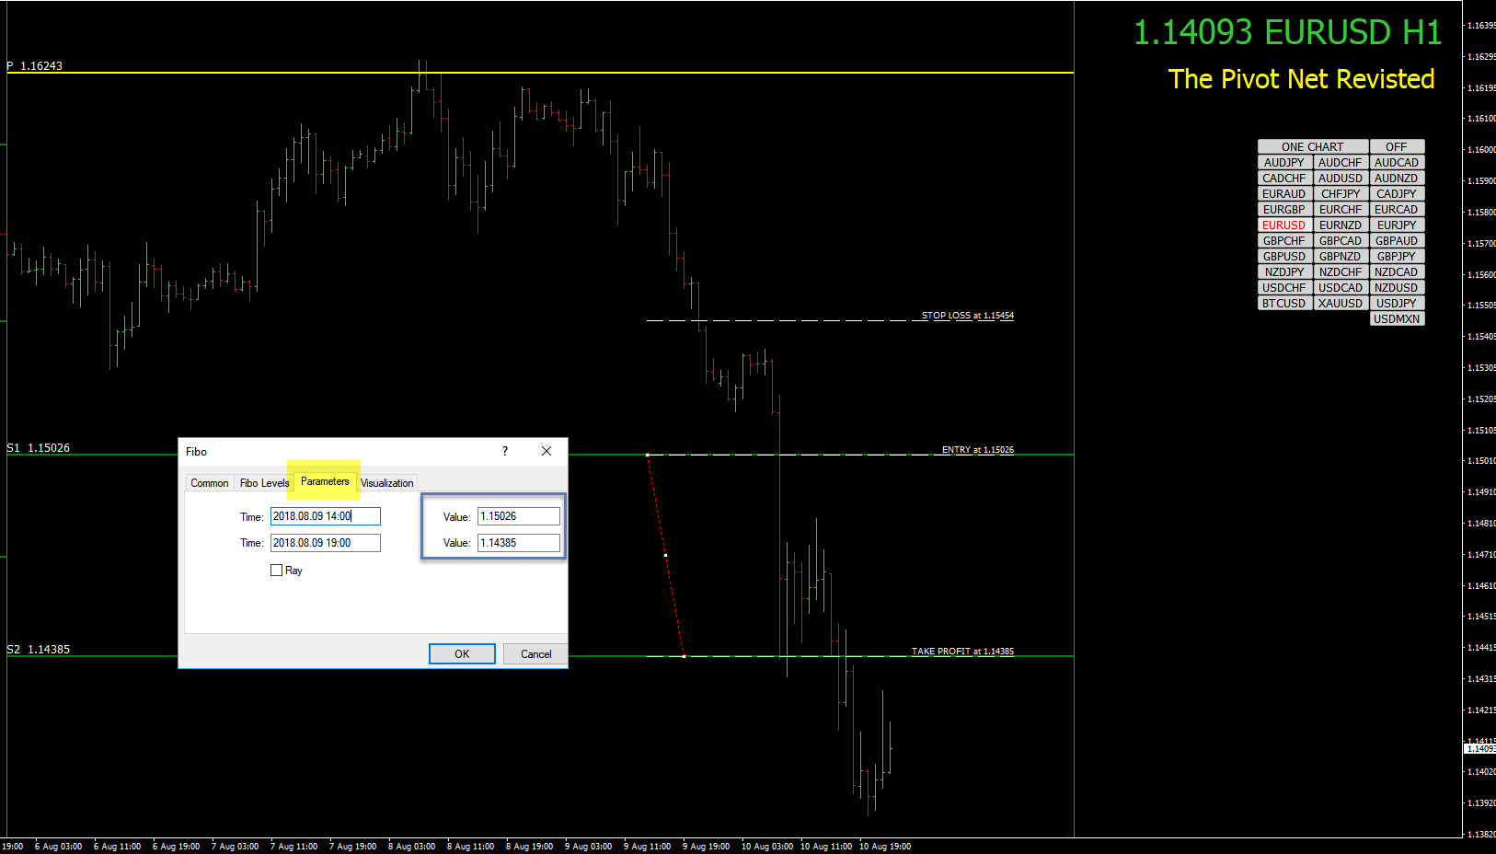
Task: Select the highlighted EURUSD symbol button
Action: tap(1284, 225)
